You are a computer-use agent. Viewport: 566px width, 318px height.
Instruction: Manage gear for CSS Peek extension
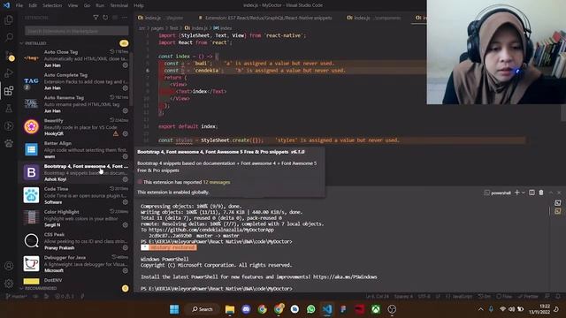coord(126,247)
